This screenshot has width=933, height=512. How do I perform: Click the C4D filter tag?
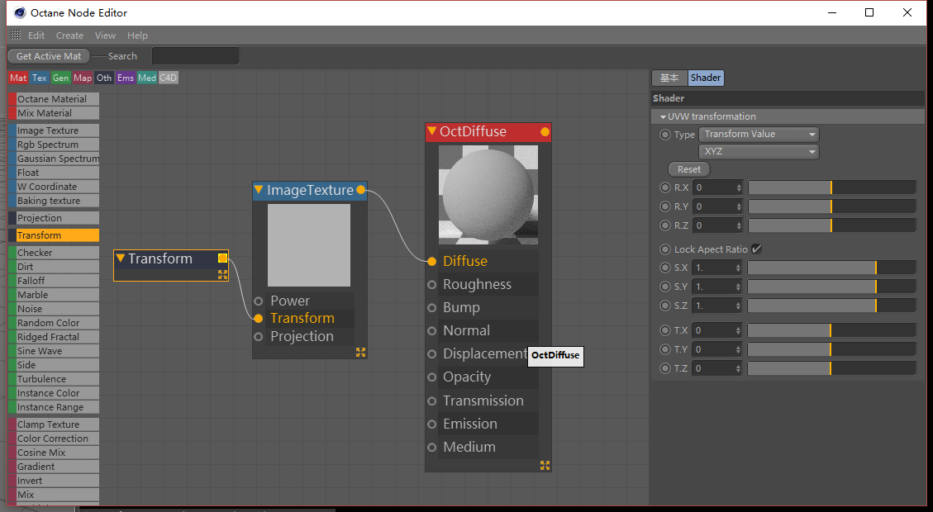click(x=169, y=78)
